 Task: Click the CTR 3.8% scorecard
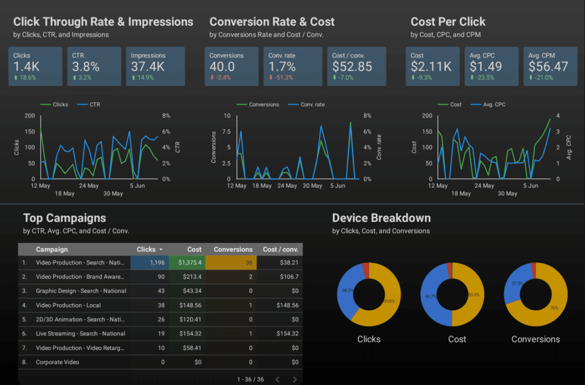pyautogui.click(x=94, y=66)
